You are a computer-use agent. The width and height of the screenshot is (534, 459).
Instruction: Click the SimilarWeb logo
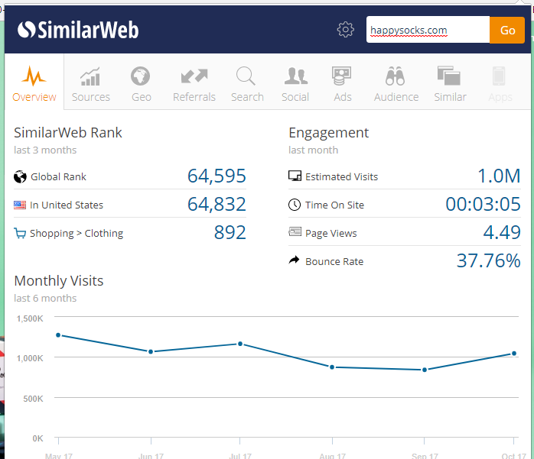(78, 30)
